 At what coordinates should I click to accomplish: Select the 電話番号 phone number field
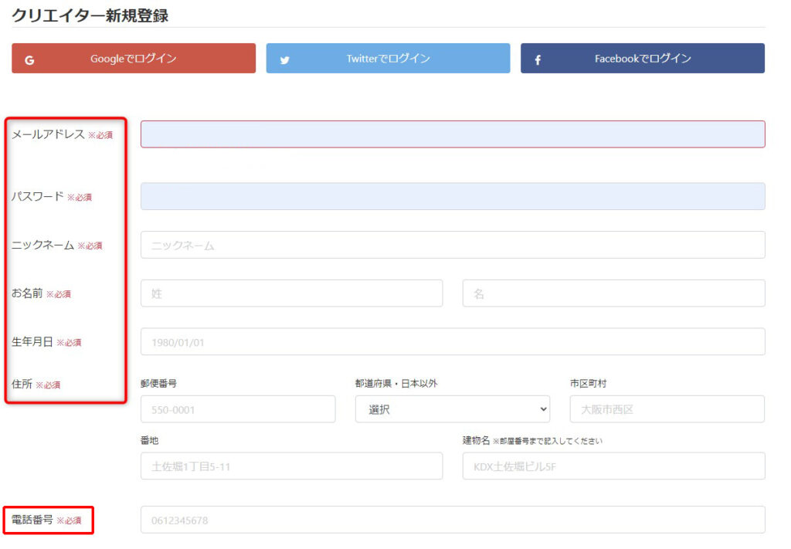pos(452,520)
